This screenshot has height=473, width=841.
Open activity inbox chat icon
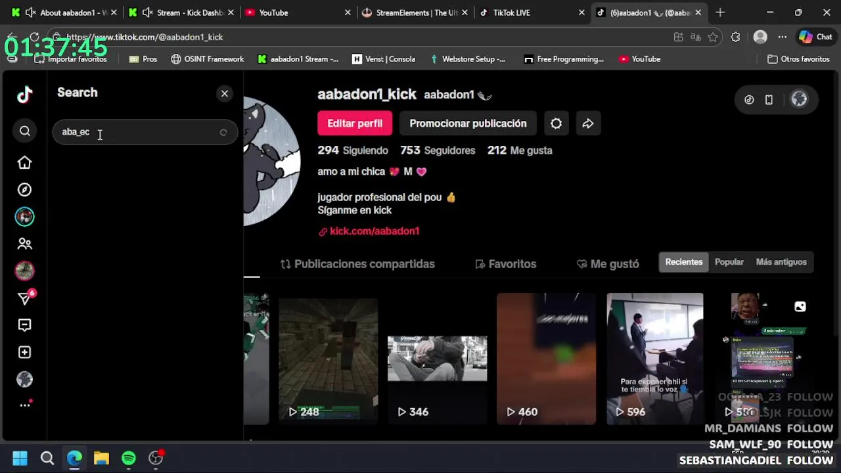[24, 325]
